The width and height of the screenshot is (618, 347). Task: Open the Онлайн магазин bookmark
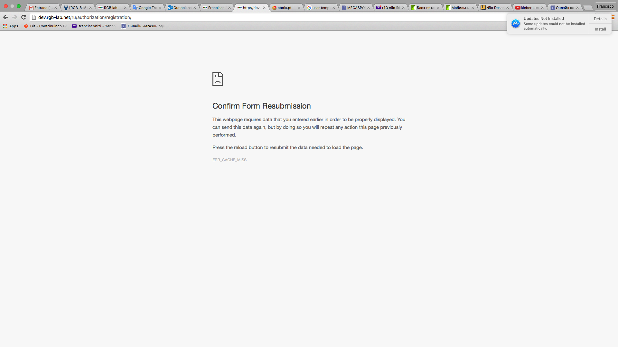coord(143,26)
